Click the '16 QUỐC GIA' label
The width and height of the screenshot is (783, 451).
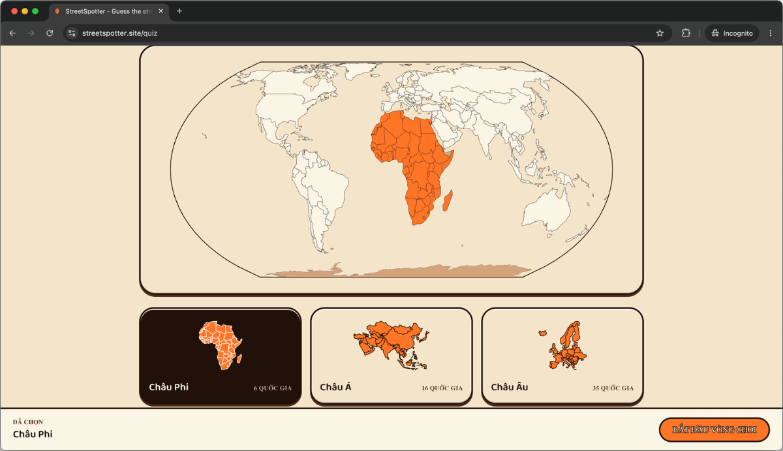pos(442,388)
